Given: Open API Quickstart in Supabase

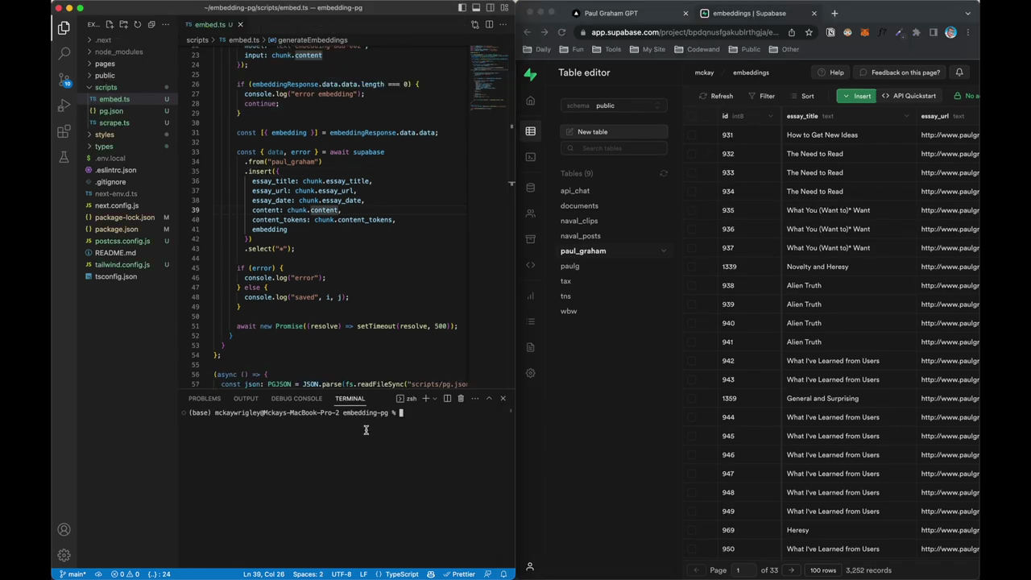Looking at the screenshot, I should tap(909, 96).
